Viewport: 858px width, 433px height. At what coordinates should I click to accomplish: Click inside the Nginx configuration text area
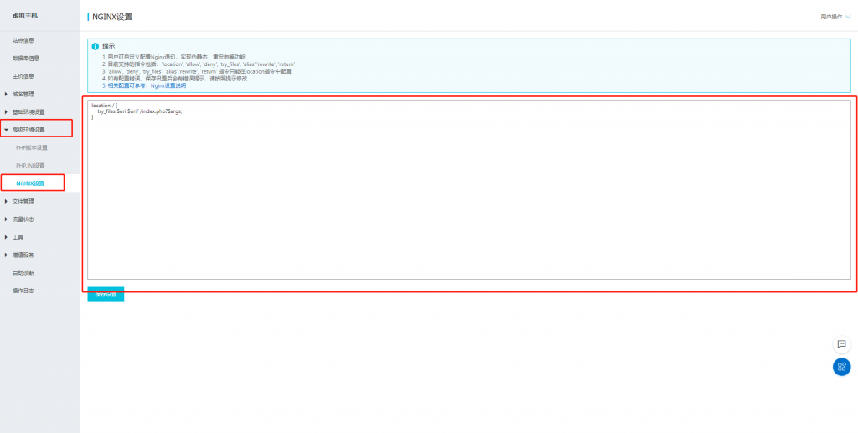[469, 190]
